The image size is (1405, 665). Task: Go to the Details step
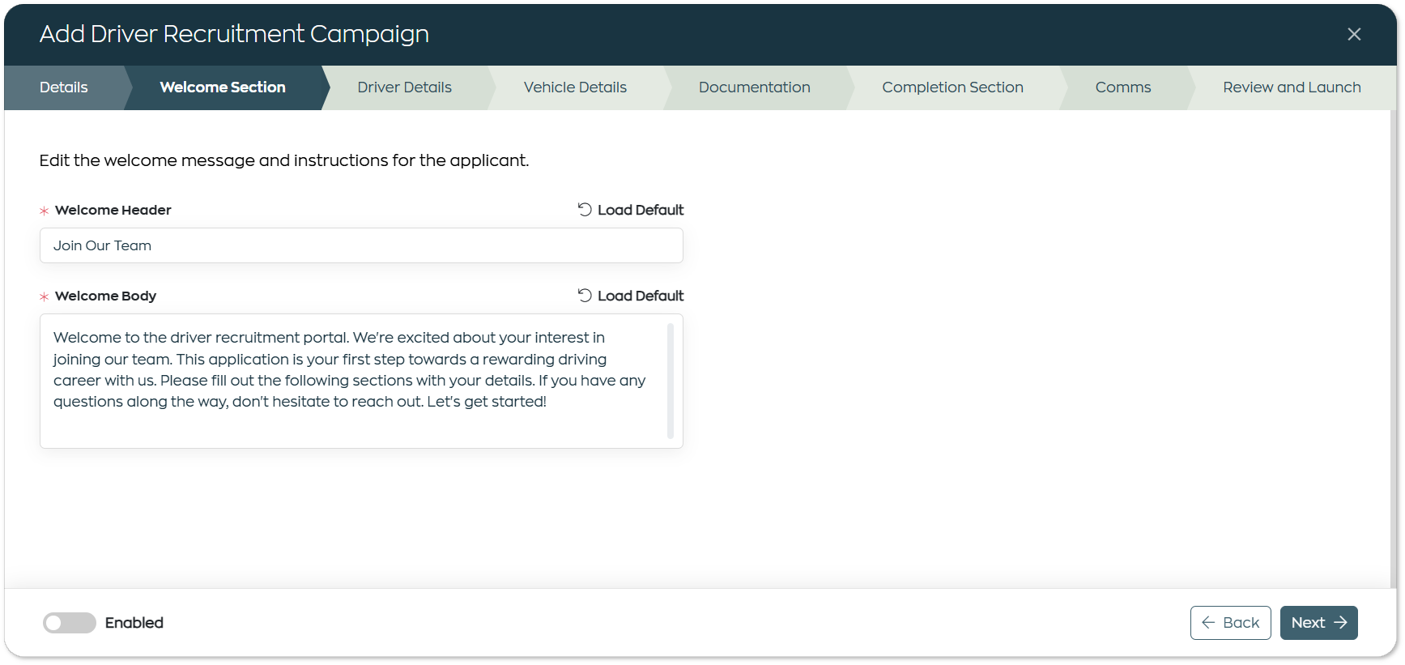click(x=64, y=87)
